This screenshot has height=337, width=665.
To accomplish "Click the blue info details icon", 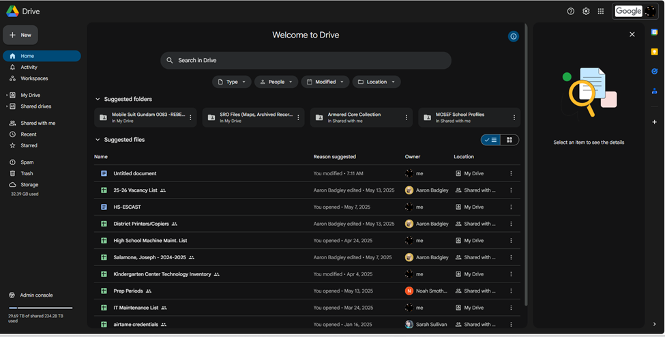I will coord(514,36).
